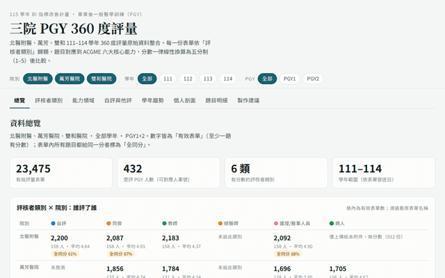Toggle the 萬芳醫院 hospital filter chip
This screenshot has width=445, height=278.
point(70,79)
